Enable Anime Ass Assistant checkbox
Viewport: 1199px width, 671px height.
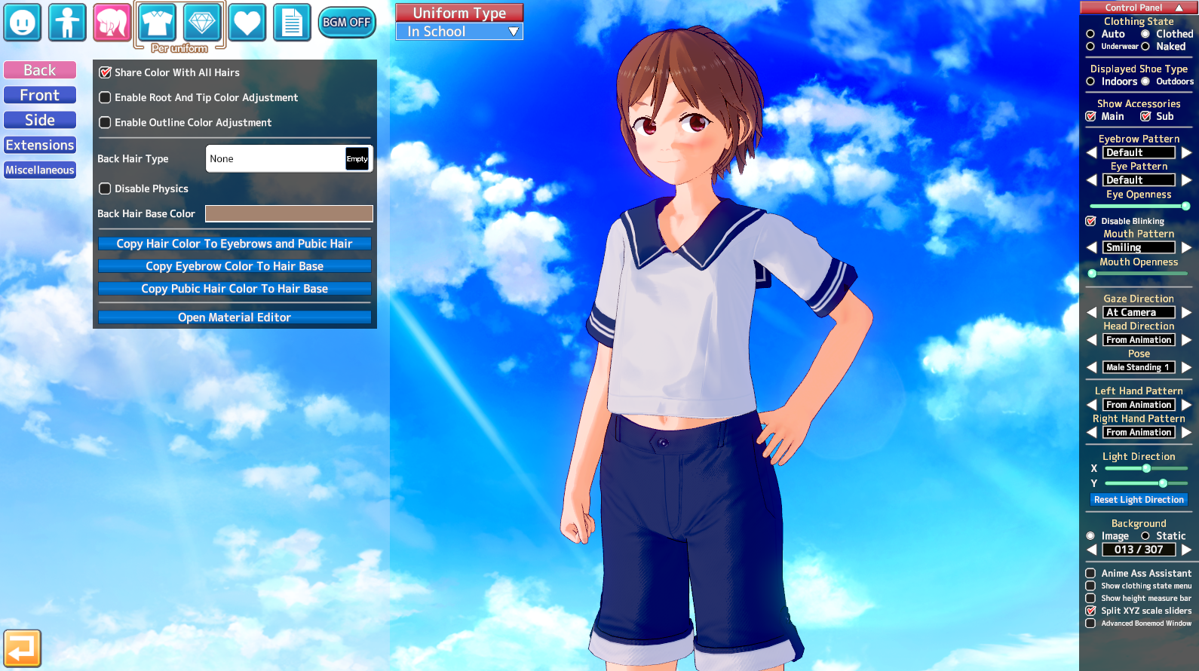point(1090,573)
